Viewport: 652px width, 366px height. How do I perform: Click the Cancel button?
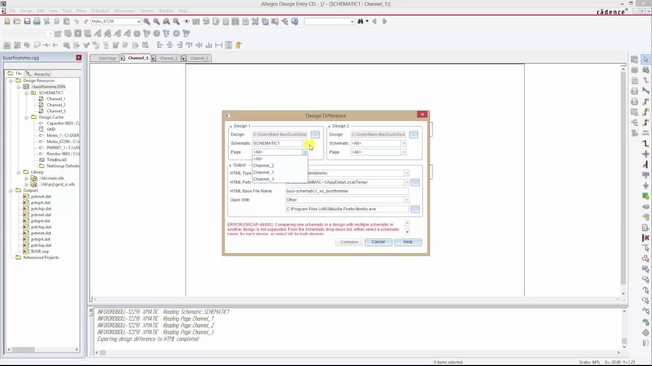point(378,242)
